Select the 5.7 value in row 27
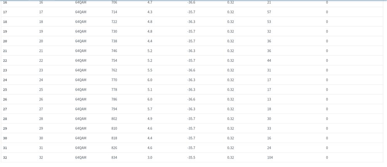The width and height of the screenshot is (387, 167). [150, 109]
